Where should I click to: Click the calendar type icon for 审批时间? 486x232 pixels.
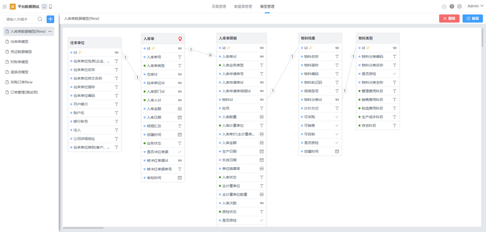click(180, 177)
